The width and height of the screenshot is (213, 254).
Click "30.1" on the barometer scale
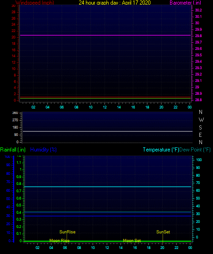(x=198, y=16)
